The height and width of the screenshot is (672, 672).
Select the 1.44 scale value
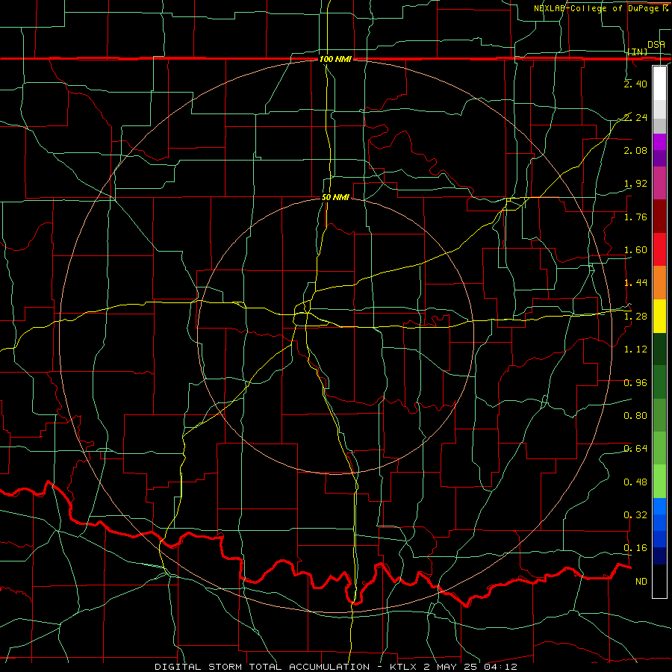point(635,283)
